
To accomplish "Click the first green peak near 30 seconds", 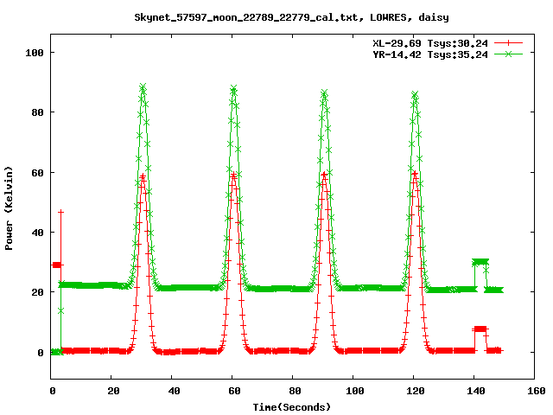I will 143,86.
